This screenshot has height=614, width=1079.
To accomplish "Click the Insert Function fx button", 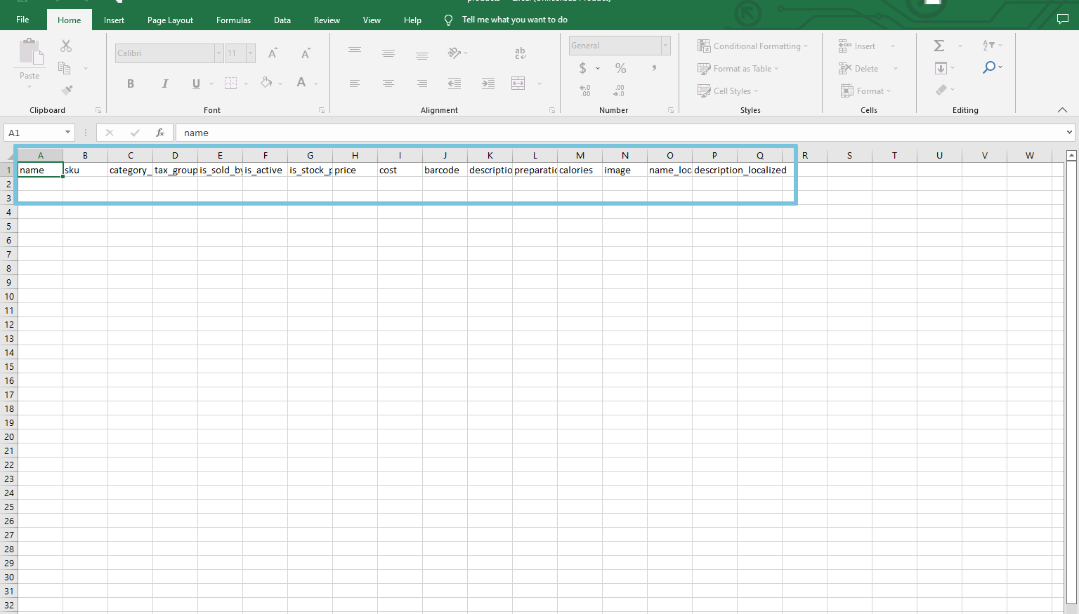I will [x=160, y=133].
